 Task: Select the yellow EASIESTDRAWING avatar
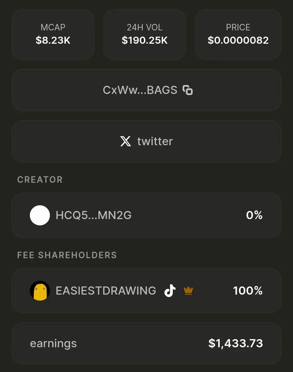(40, 291)
